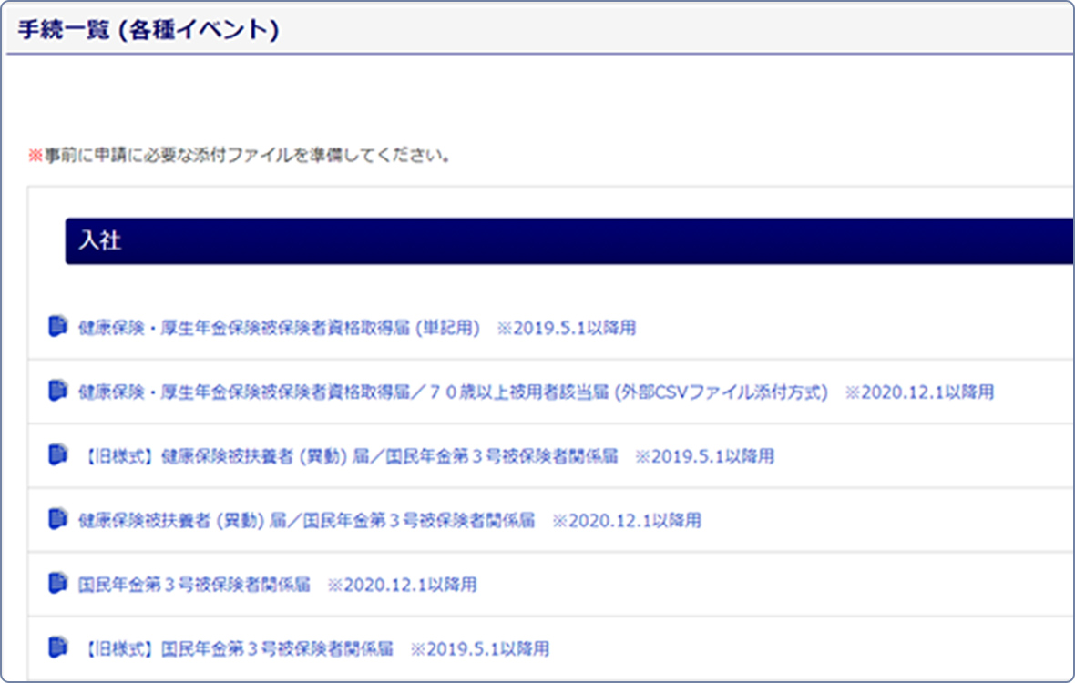Click ※2019.5.1以降用 note on 単記用 row
This screenshot has height=683, width=1075.
(566, 328)
